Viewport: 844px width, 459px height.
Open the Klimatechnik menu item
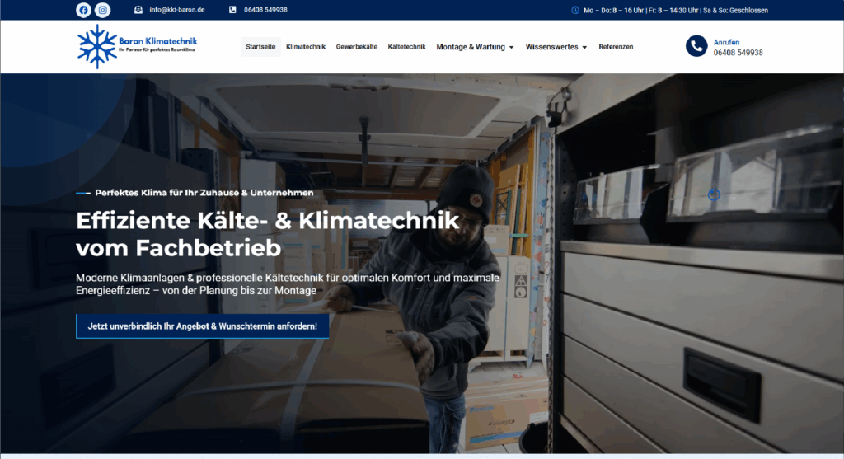point(306,47)
